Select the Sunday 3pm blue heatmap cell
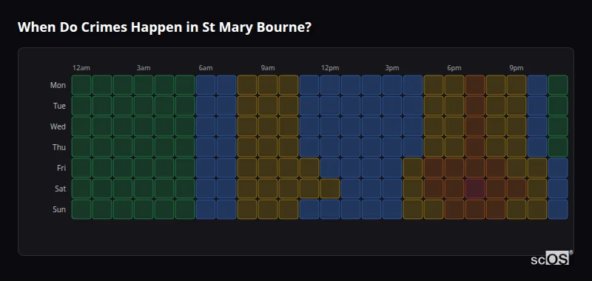The image size is (592, 281). point(392,209)
